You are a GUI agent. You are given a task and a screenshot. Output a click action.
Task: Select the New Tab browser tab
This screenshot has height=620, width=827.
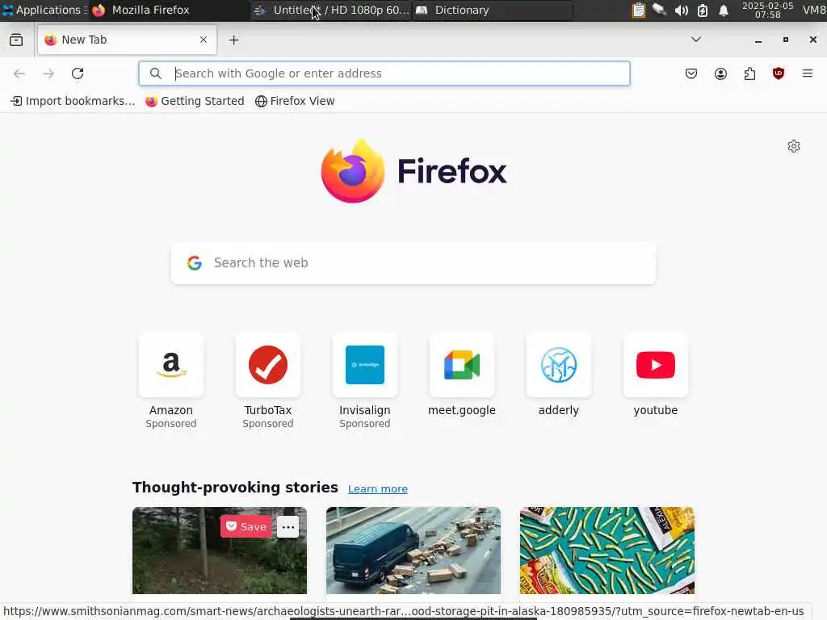click(x=127, y=40)
